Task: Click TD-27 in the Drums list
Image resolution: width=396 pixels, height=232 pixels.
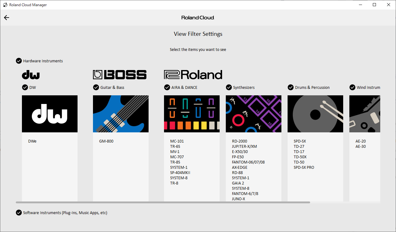Action: pos(299,147)
